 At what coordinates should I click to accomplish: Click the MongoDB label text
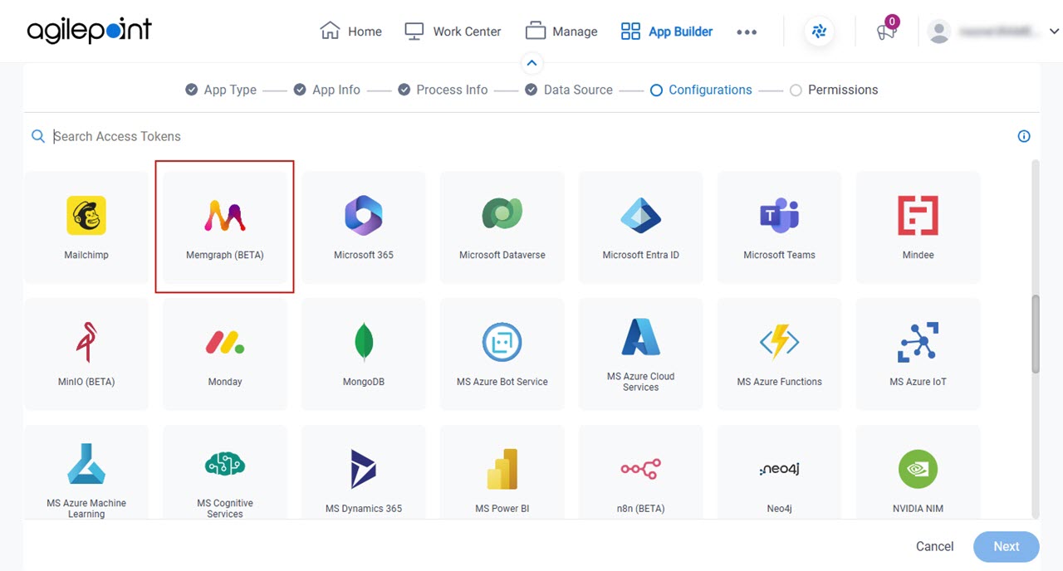[x=364, y=382]
